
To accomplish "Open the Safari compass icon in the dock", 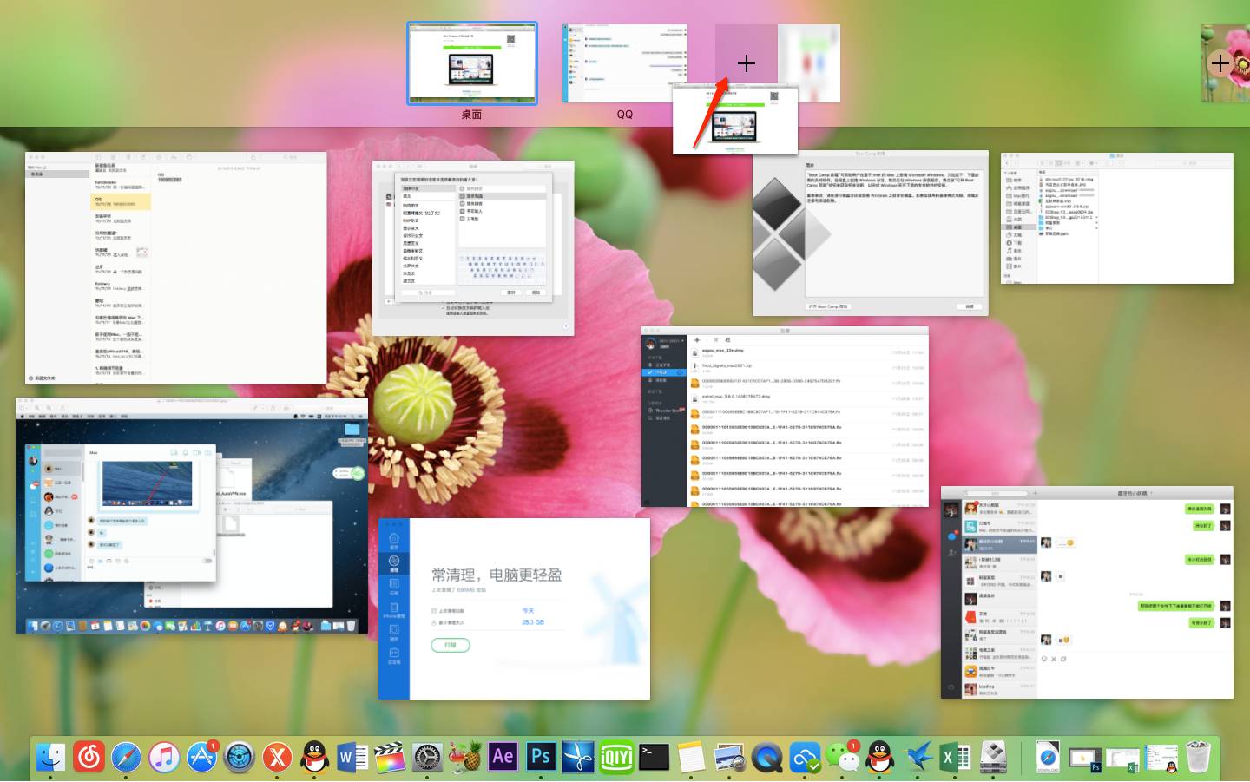I will tap(126, 757).
